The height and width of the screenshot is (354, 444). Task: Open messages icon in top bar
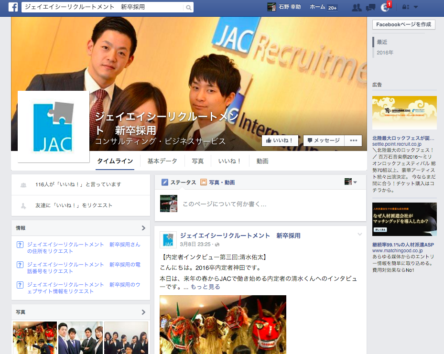tap(370, 7)
